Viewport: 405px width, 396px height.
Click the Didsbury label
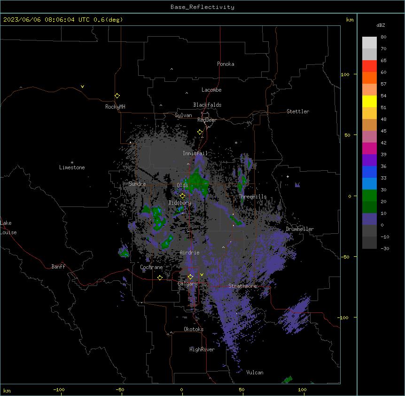180,203
